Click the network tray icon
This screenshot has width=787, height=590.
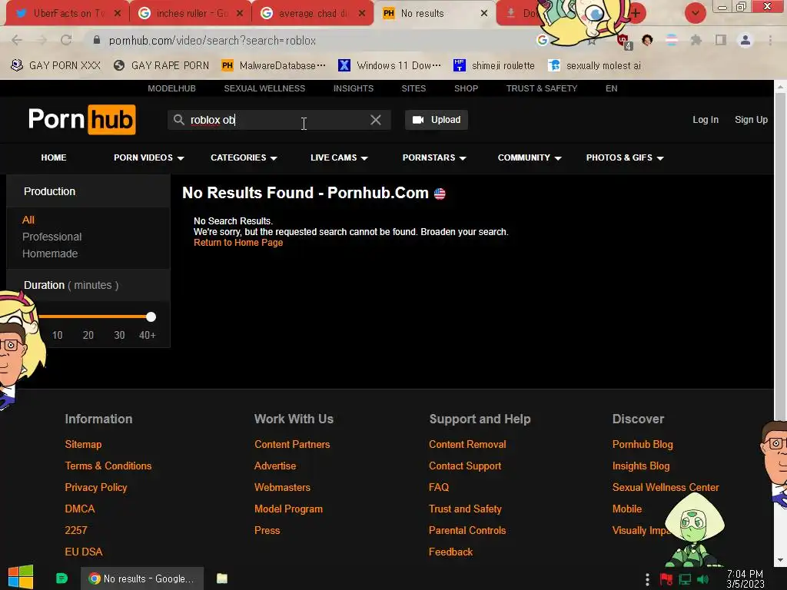(685, 579)
